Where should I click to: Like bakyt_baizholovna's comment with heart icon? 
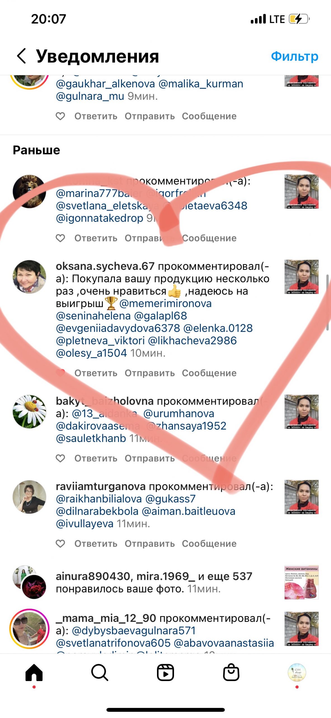pyautogui.click(x=60, y=458)
